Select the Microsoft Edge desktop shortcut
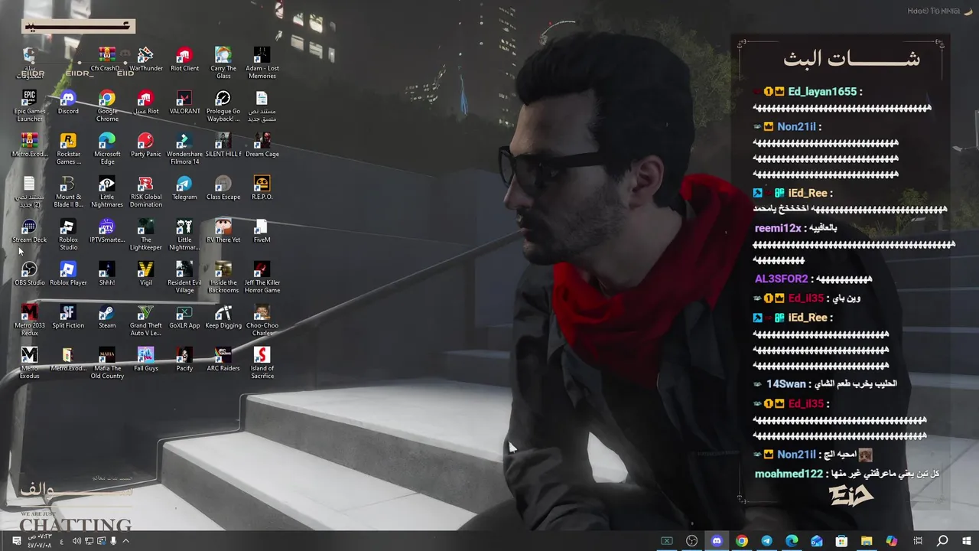The height and width of the screenshot is (551, 979). coord(107,148)
